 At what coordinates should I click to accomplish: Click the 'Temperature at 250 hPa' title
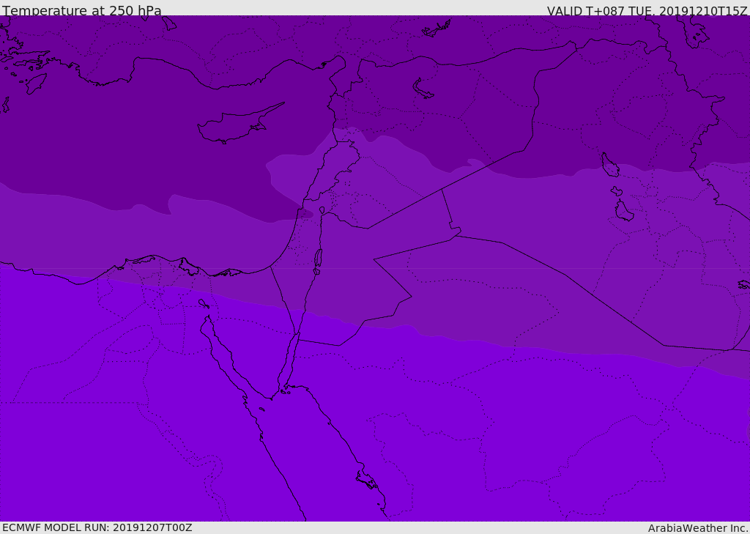tap(82, 10)
